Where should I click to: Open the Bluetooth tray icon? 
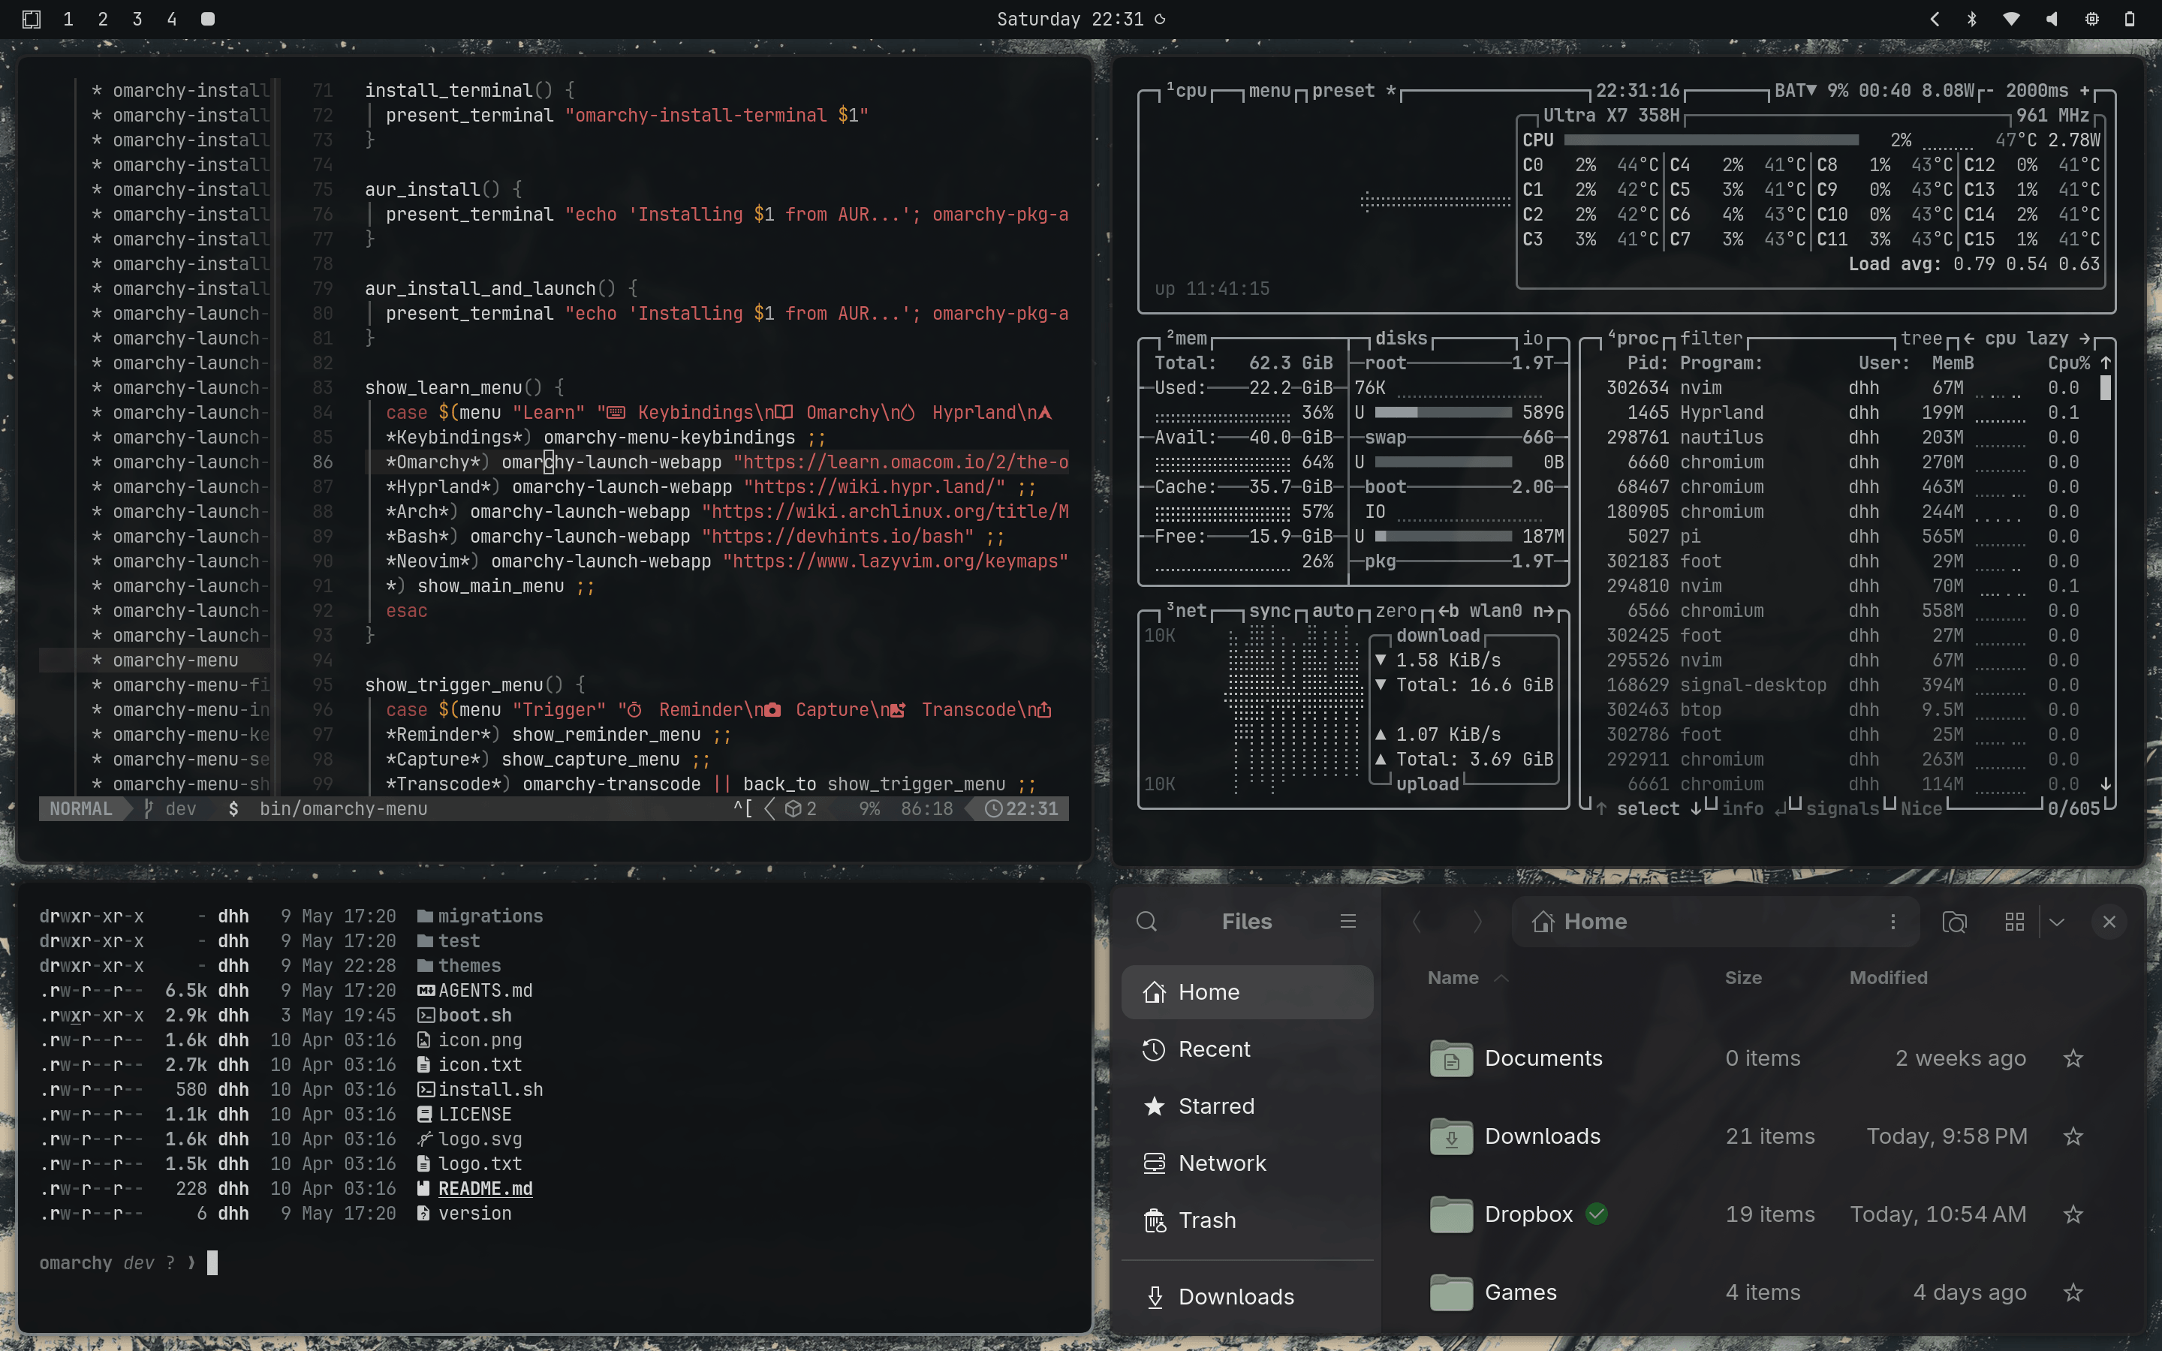pyautogui.click(x=1972, y=19)
